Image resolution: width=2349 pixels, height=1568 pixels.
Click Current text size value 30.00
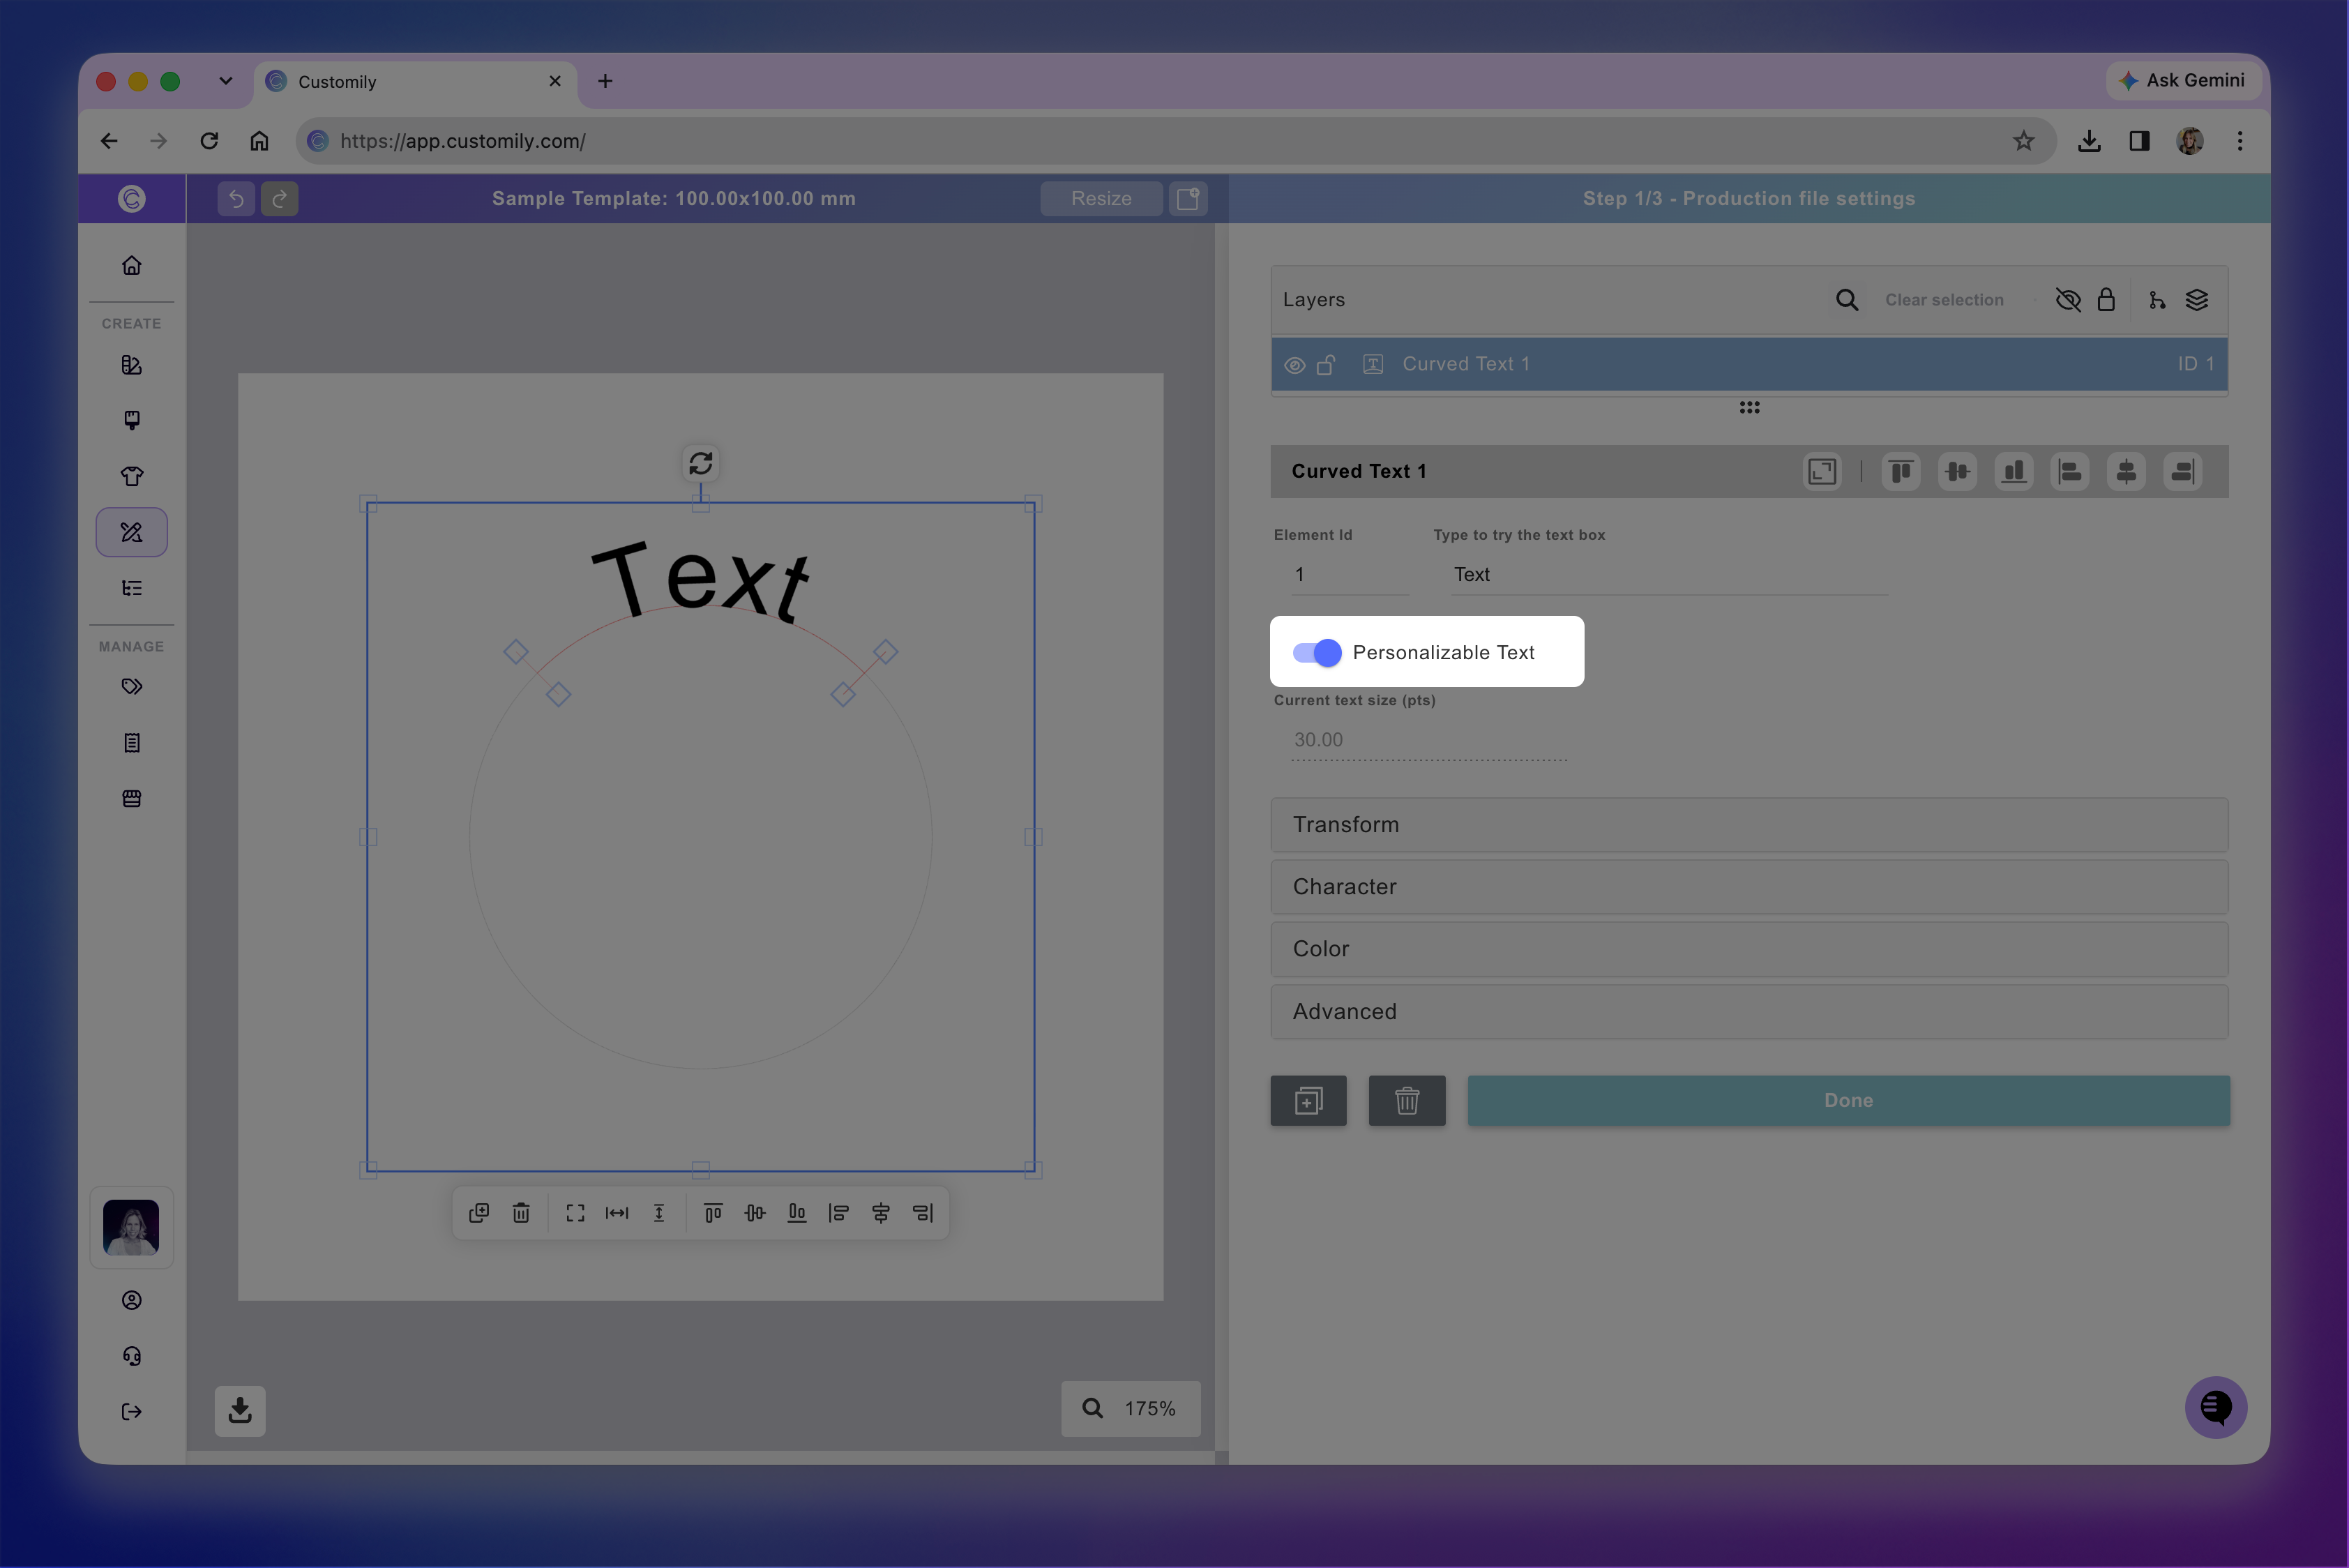pyautogui.click(x=1318, y=740)
